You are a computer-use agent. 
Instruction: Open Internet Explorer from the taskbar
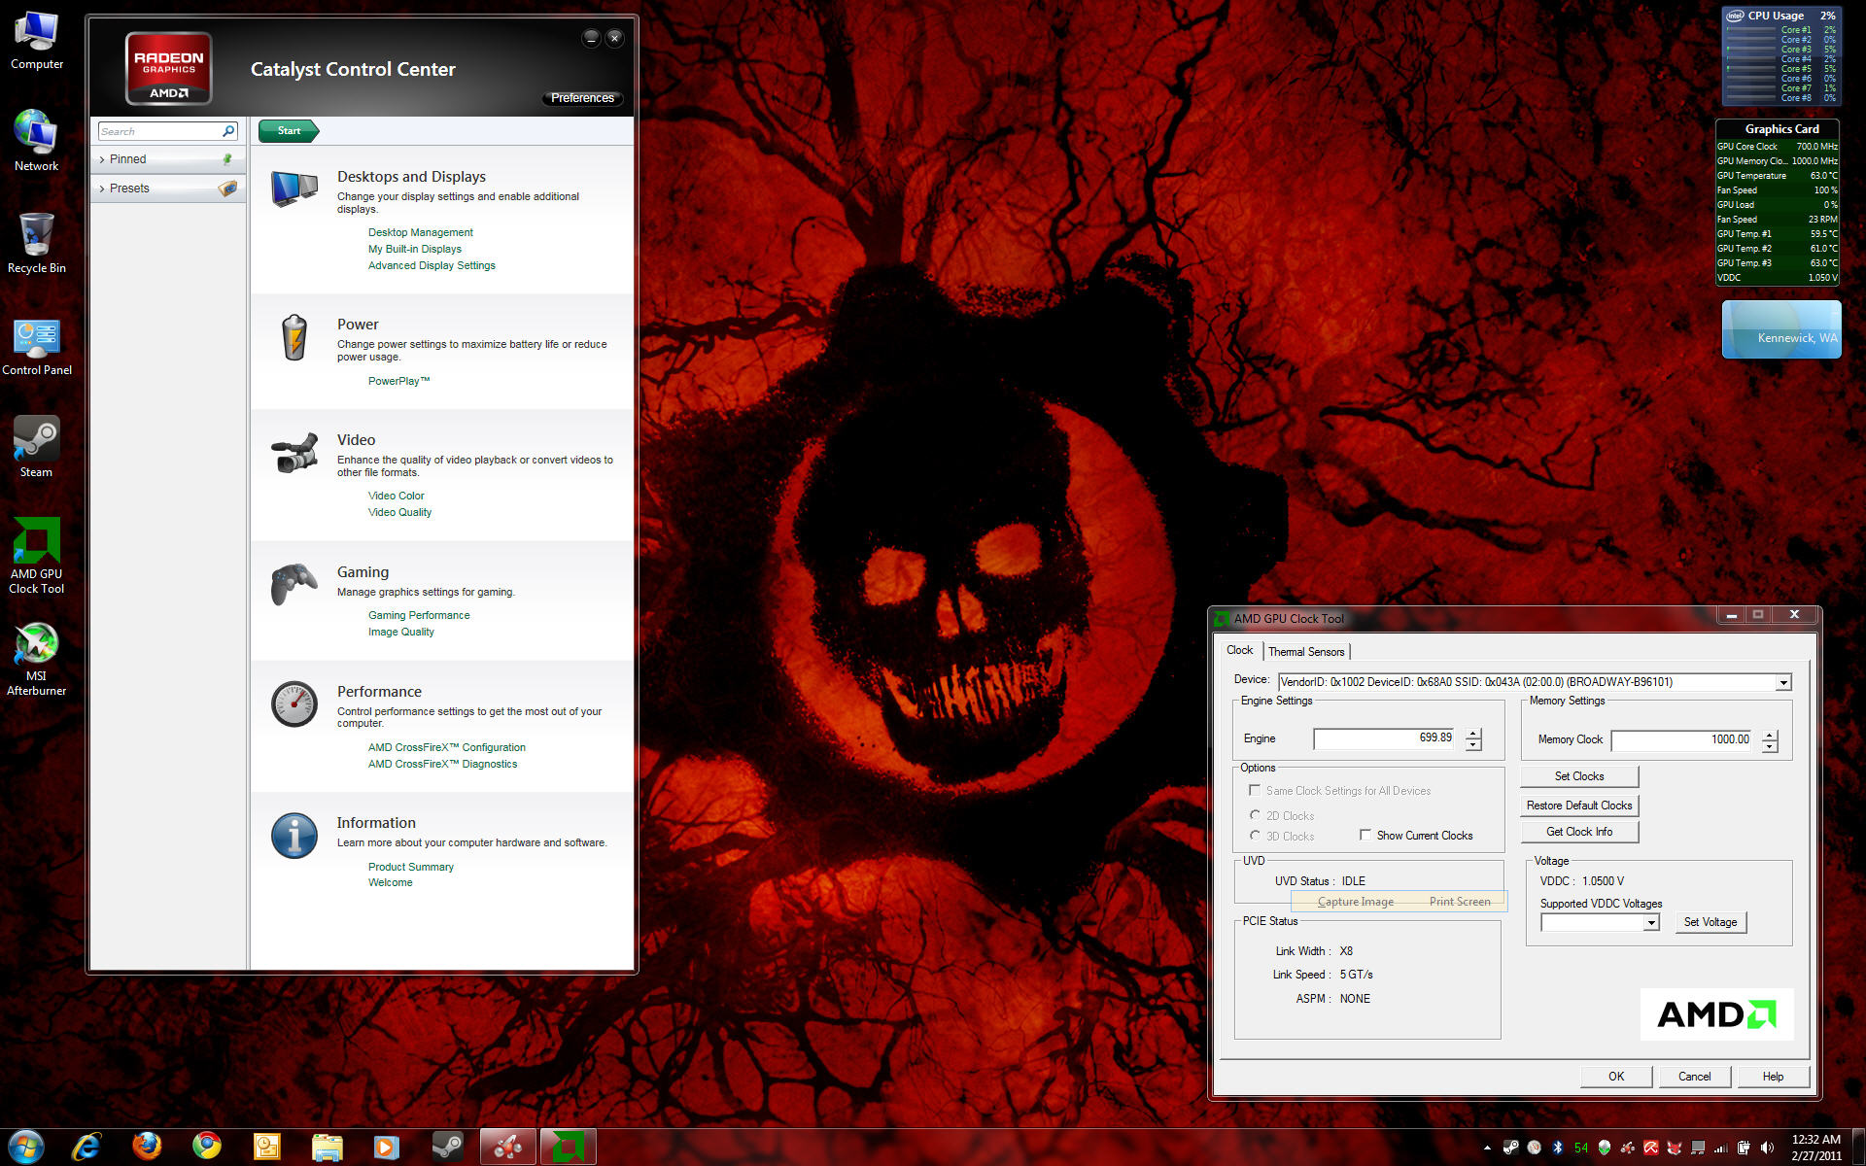tap(86, 1147)
